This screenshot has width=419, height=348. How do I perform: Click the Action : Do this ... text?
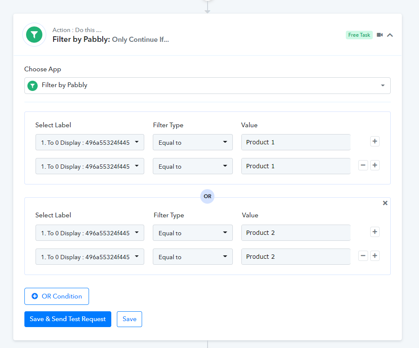click(x=77, y=30)
